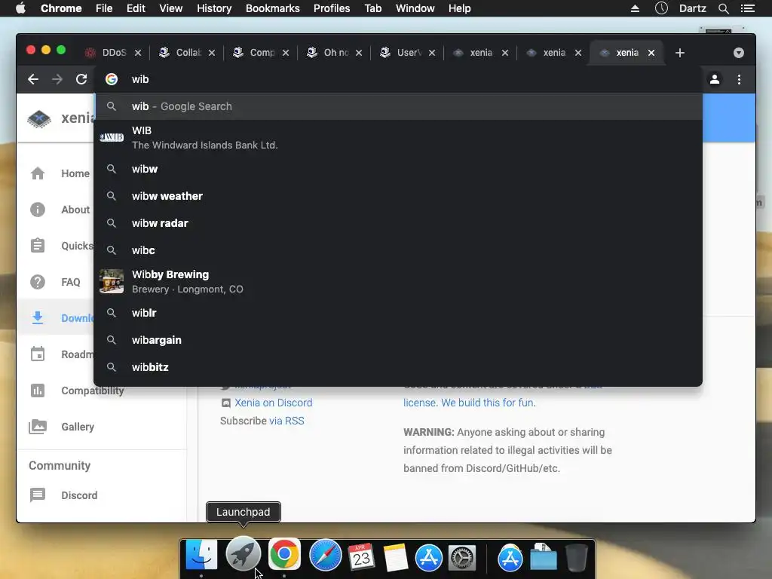
Task: Open Safari from the Dock
Action: pos(326,556)
